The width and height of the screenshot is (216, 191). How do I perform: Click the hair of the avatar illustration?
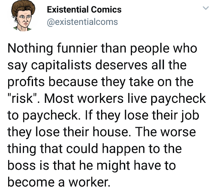(x=23, y=7)
